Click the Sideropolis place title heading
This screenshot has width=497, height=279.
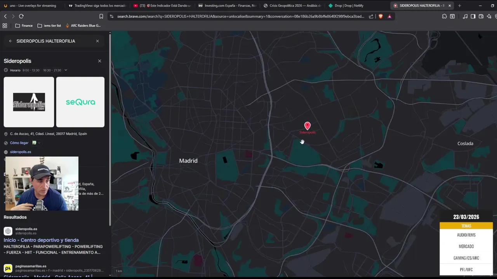[17, 61]
